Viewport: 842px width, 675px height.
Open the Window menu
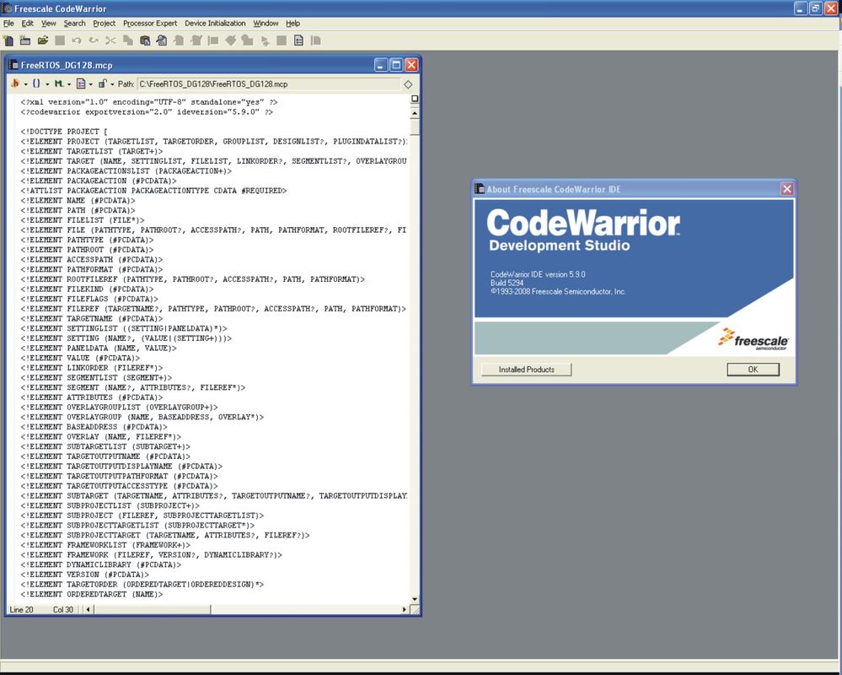pyautogui.click(x=265, y=23)
